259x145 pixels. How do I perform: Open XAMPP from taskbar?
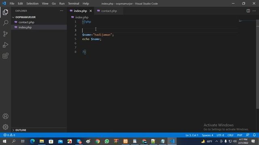[x=125, y=141]
